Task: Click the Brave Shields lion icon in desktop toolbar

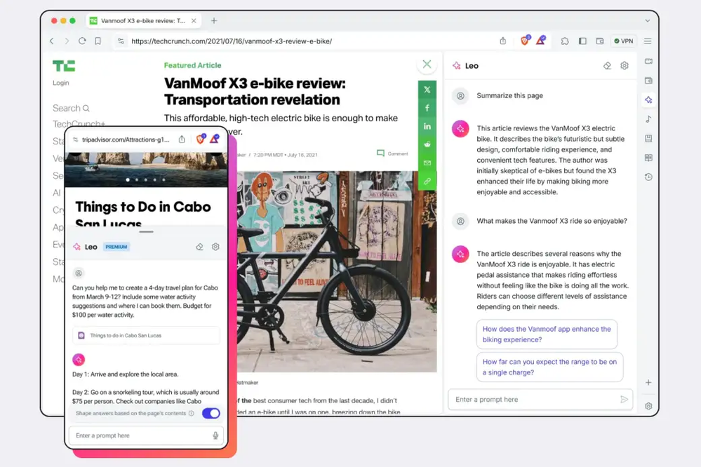Action: pyautogui.click(x=525, y=41)
